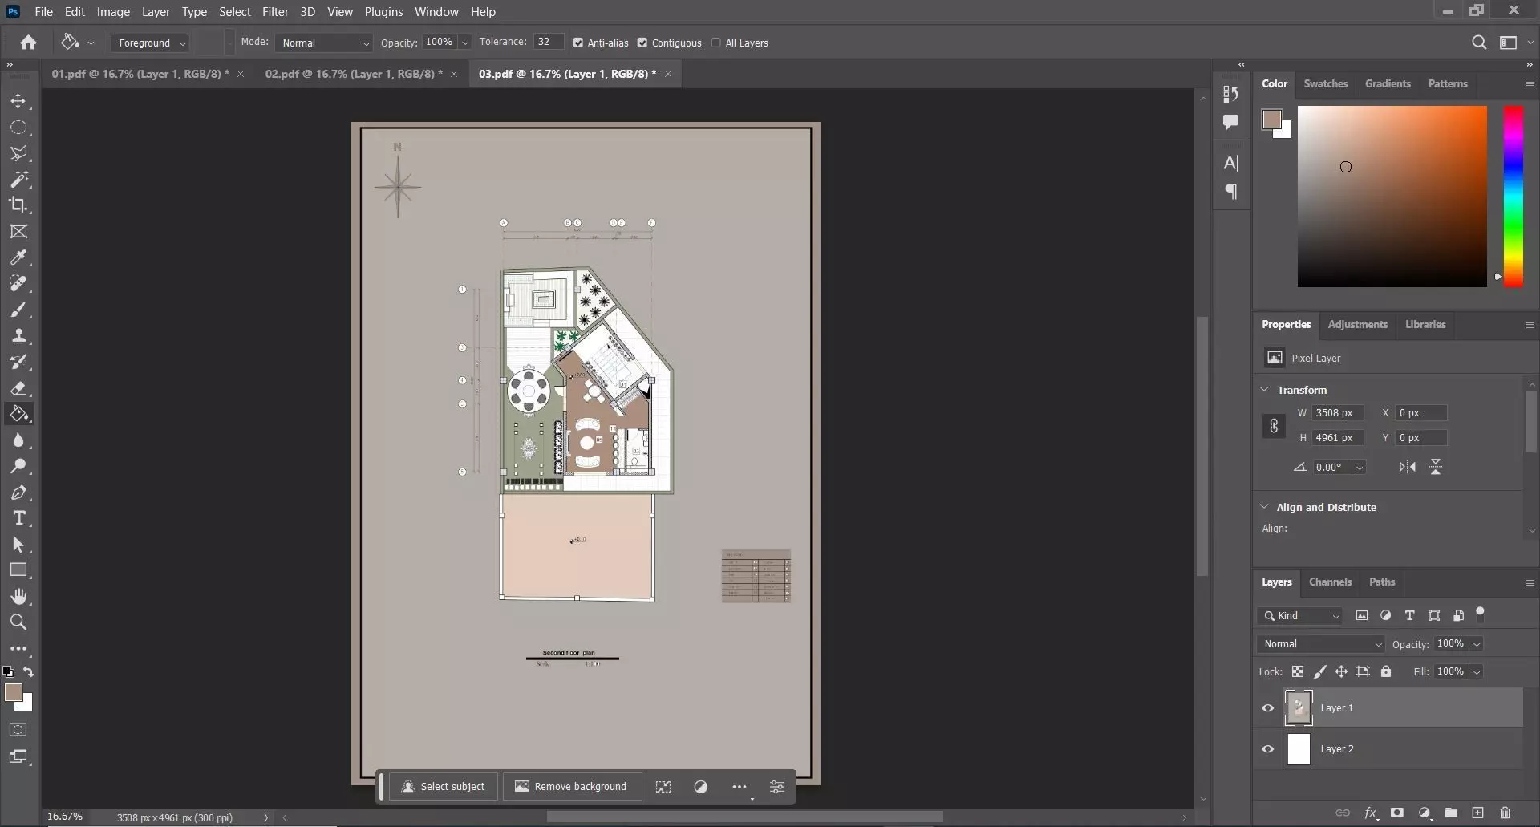
Task: Open the Search icon in options bar
Action: coord(1479,43)
